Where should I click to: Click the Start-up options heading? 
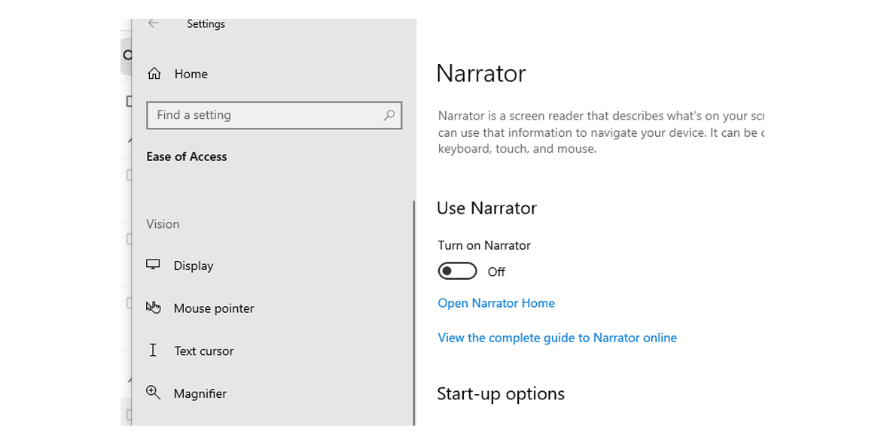click(500, 393)
